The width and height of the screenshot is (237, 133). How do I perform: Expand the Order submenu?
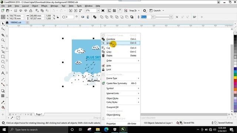click(x=121, y=61)
